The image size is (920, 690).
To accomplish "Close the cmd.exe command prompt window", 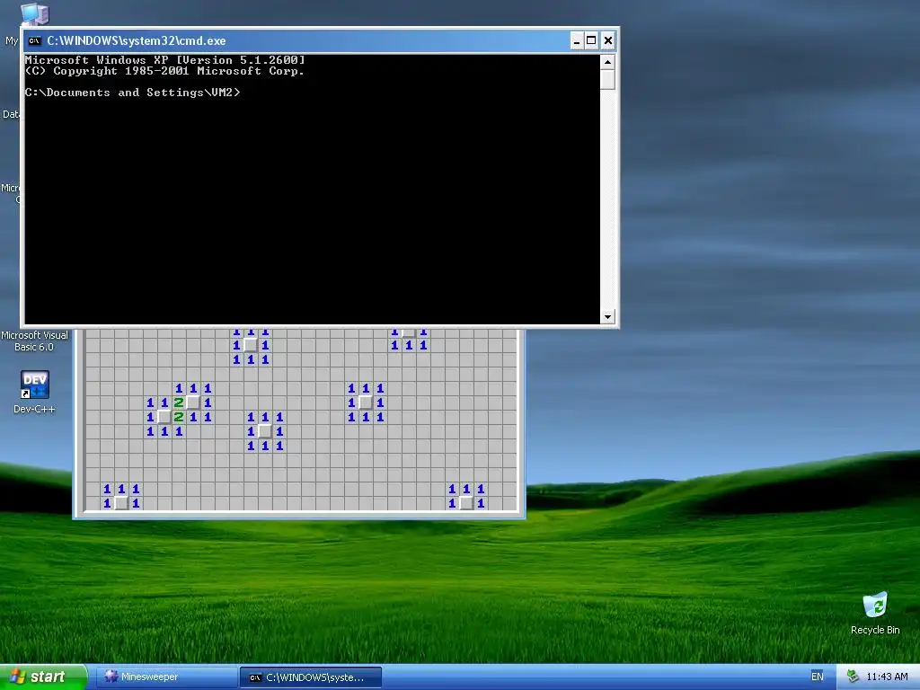I will click(608, 40).
